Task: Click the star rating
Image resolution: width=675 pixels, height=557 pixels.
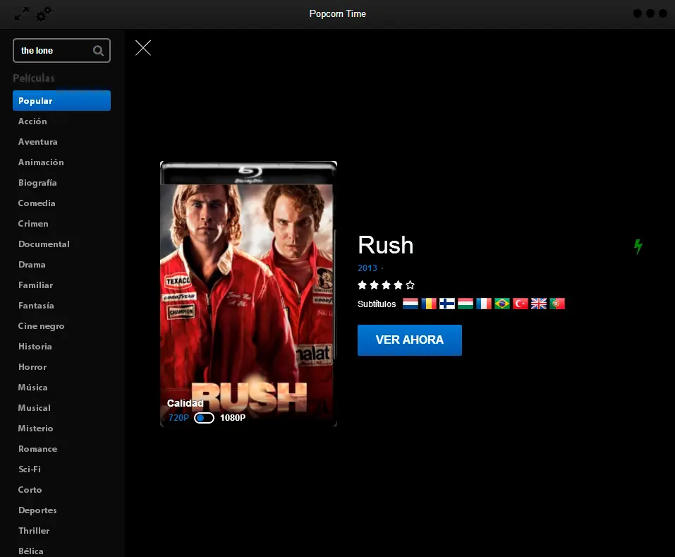Action: point(386,285)
